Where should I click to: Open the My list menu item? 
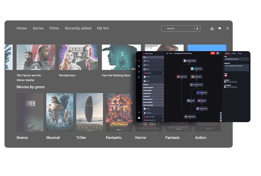point(103,28)
